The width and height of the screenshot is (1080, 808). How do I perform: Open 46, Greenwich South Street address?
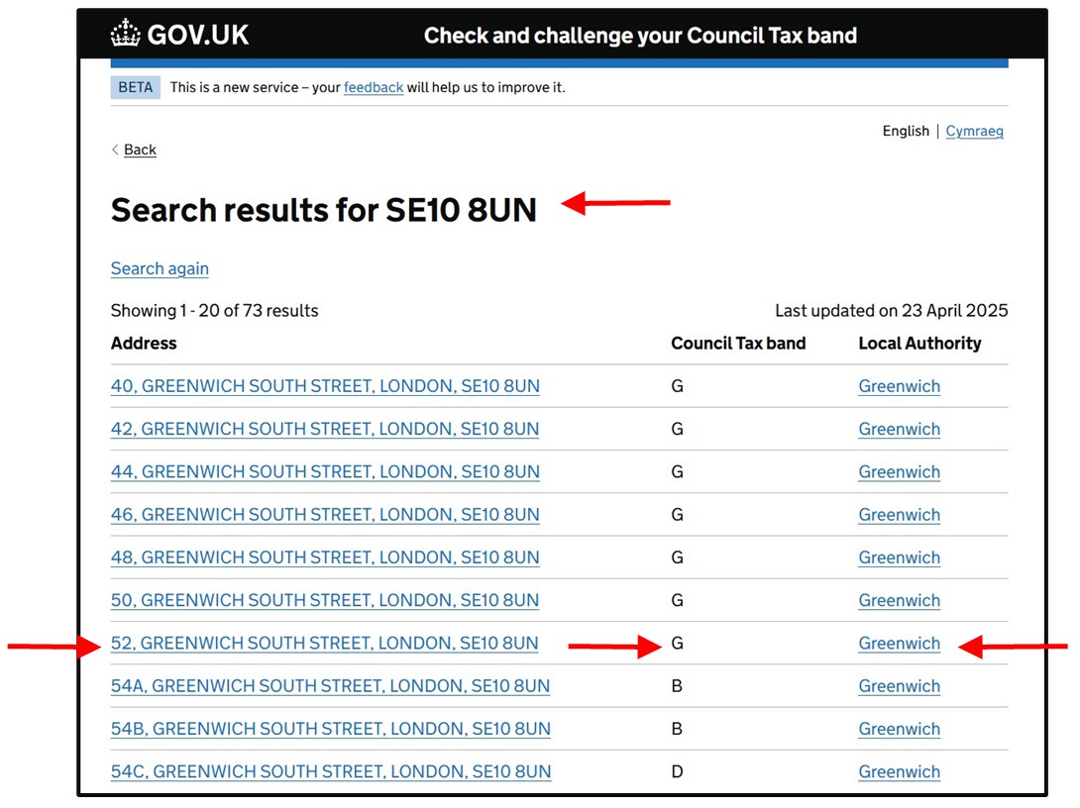(325, 515)
